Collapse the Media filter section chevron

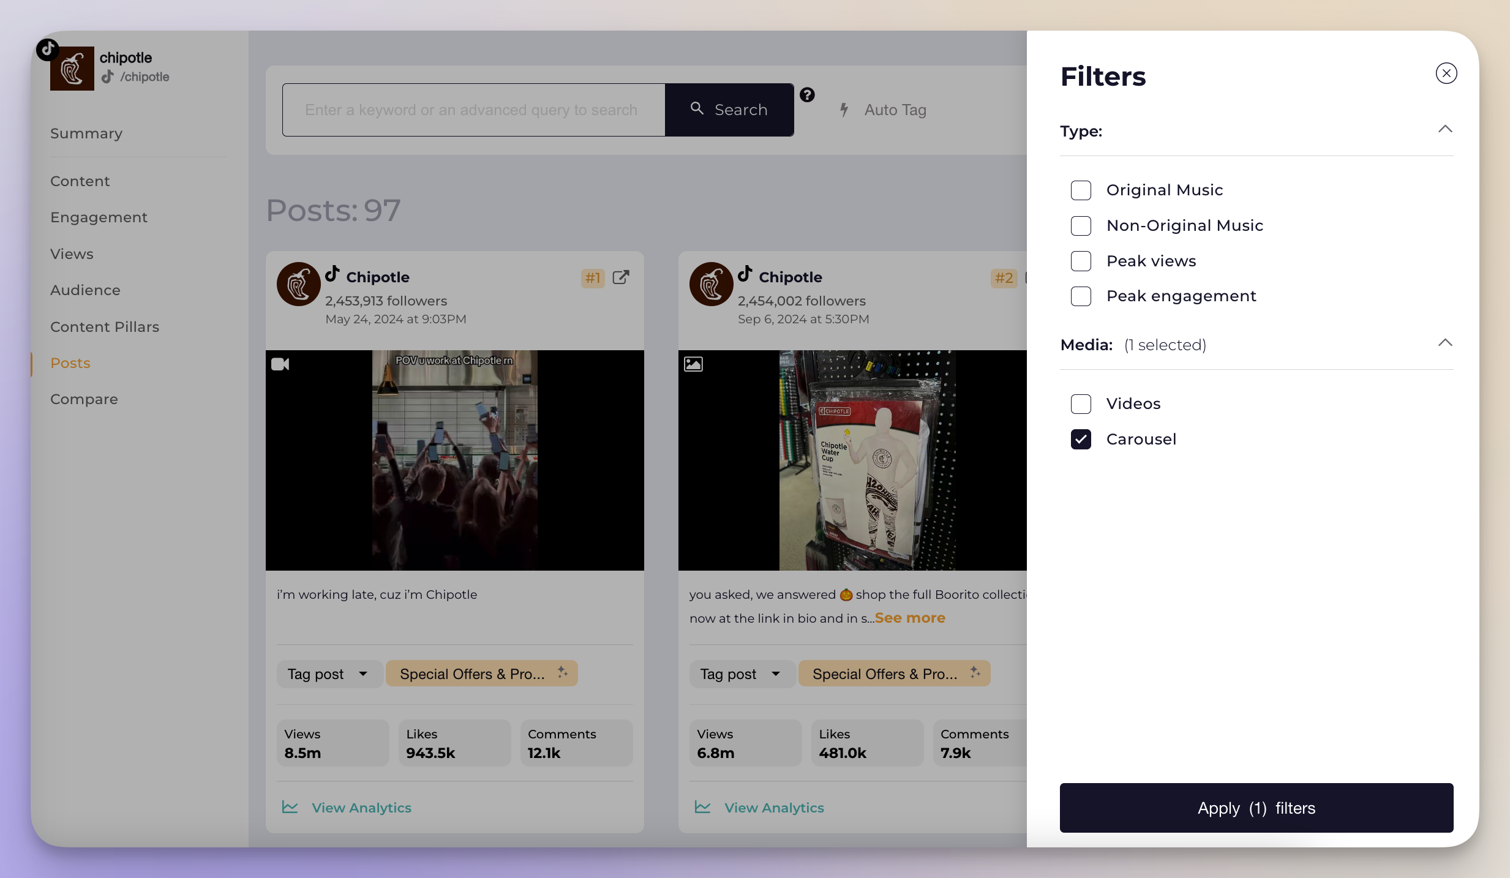pyautogui.click(x=1445, y=343)
